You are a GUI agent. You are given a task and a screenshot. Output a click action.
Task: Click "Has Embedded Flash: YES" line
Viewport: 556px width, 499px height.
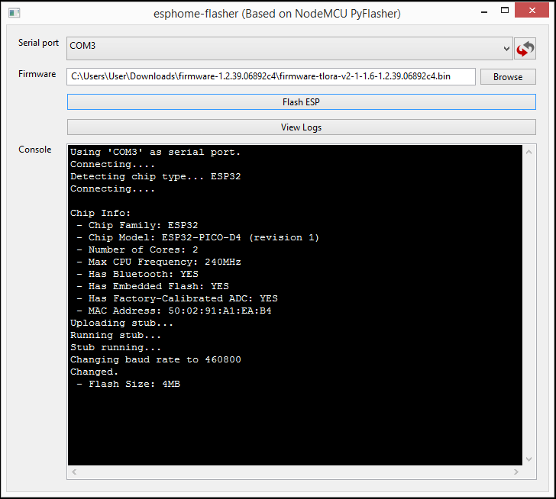[153, 286]
